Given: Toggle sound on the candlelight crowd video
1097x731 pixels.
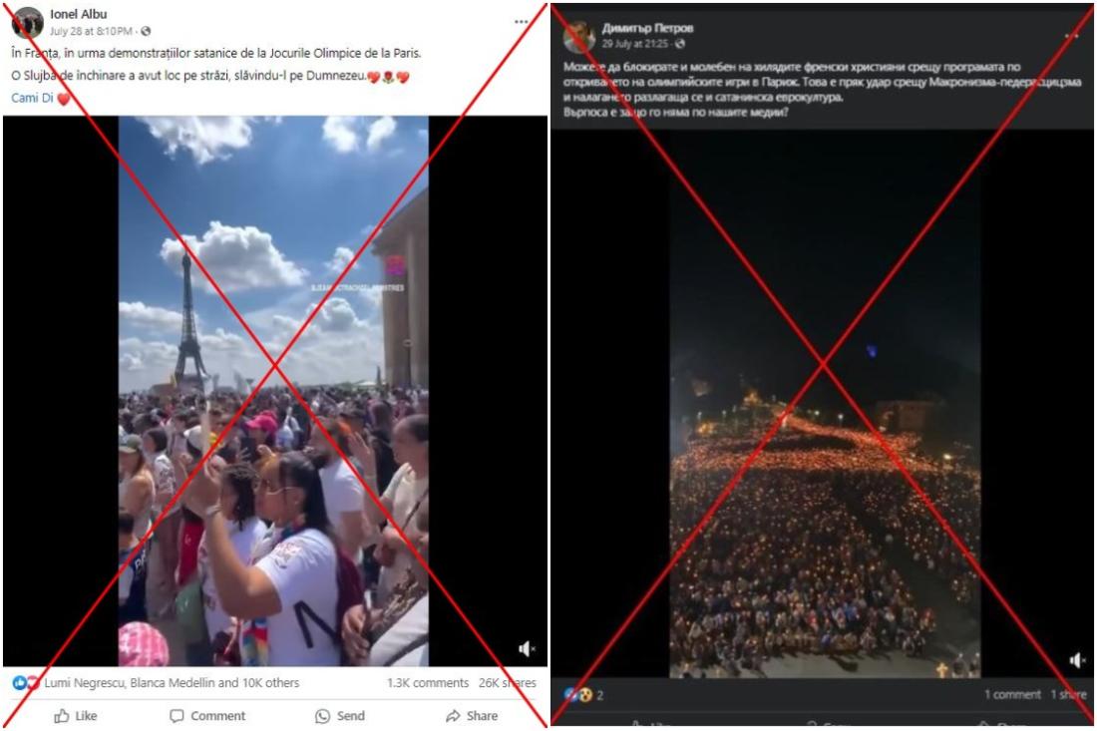Looking at the screenshot, I should pyautogui.click(x=1077, y=659).
